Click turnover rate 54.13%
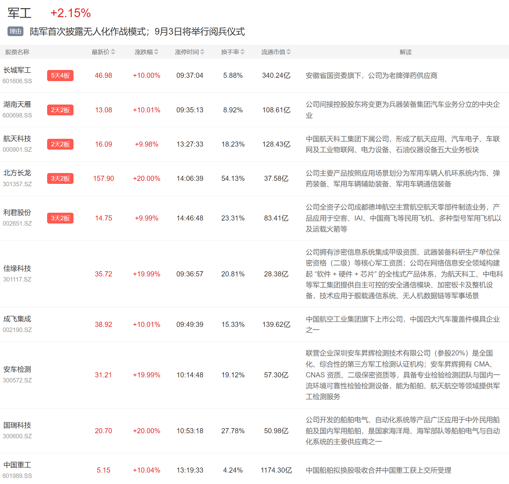 (233, 178)
